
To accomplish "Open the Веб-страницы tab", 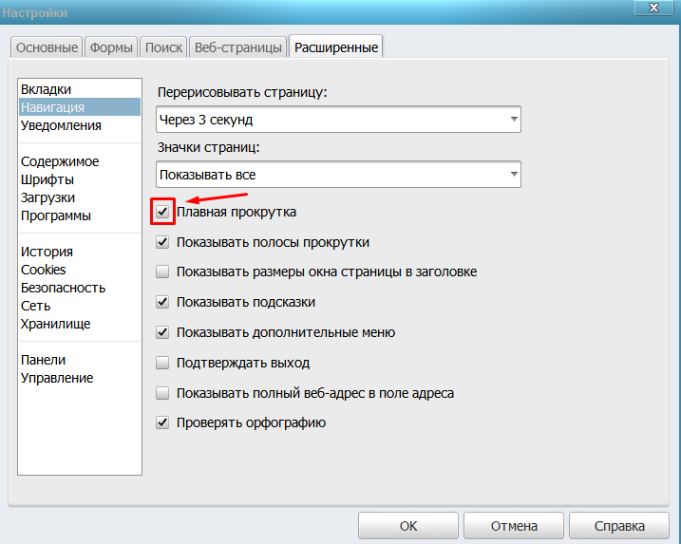I will [x=237, y=47].
